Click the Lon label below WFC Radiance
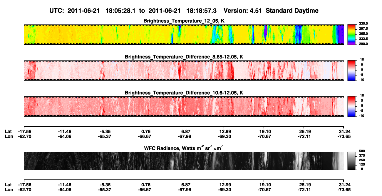 pyautogui.click(x=9, y=190)
